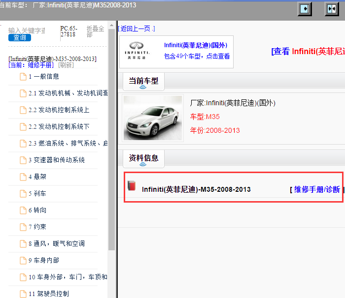Click file icon of 1 一般信息
Image resolution: width=345 pixels, height=298 pixels.
click(23, 77)
